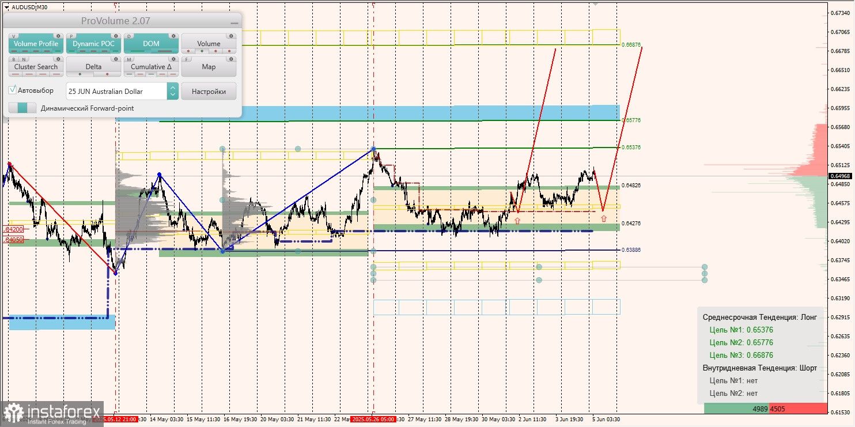This screenshot has width=855, height=427.
Task: Click the 0.63886 level label
Action: (631, 250)
